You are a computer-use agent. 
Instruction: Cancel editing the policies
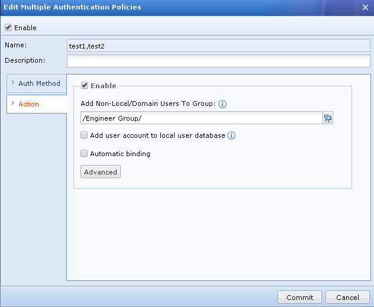click(347, 297)
